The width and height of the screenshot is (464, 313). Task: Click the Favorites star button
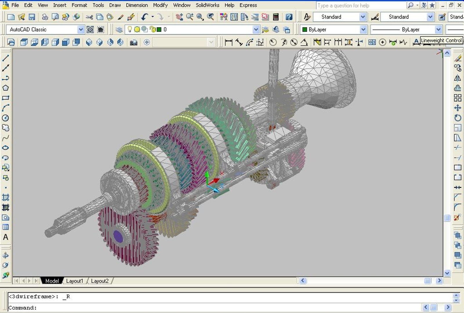[x=432, y=5]
